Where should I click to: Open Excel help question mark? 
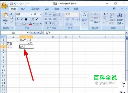tap(114, 9)
